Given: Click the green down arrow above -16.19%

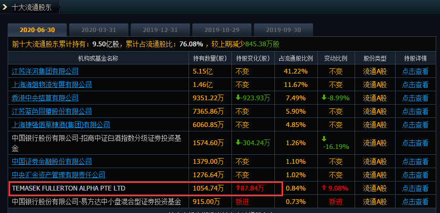Looking at the screenshot, I should 324,139.
